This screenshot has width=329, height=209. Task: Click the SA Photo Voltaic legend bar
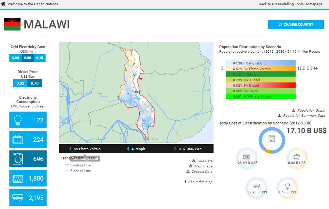pyautogui.click(x=260, y=69)
